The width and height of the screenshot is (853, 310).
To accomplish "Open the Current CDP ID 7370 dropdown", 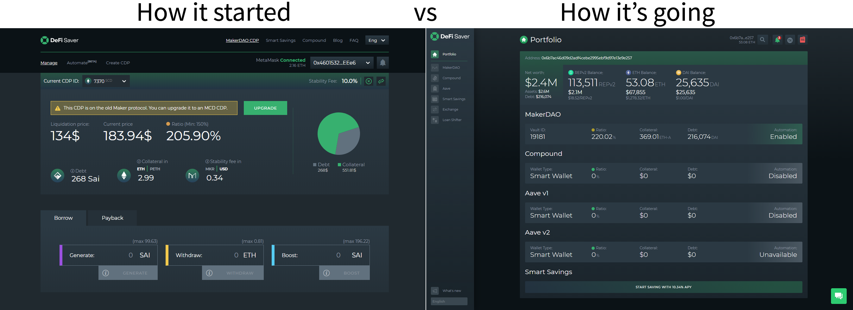I will click(106, 81).
